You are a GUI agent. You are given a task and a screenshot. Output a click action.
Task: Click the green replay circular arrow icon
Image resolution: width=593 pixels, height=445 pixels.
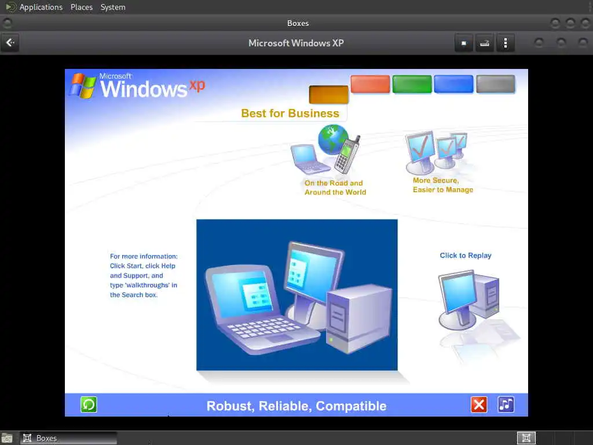pos(89,404)
